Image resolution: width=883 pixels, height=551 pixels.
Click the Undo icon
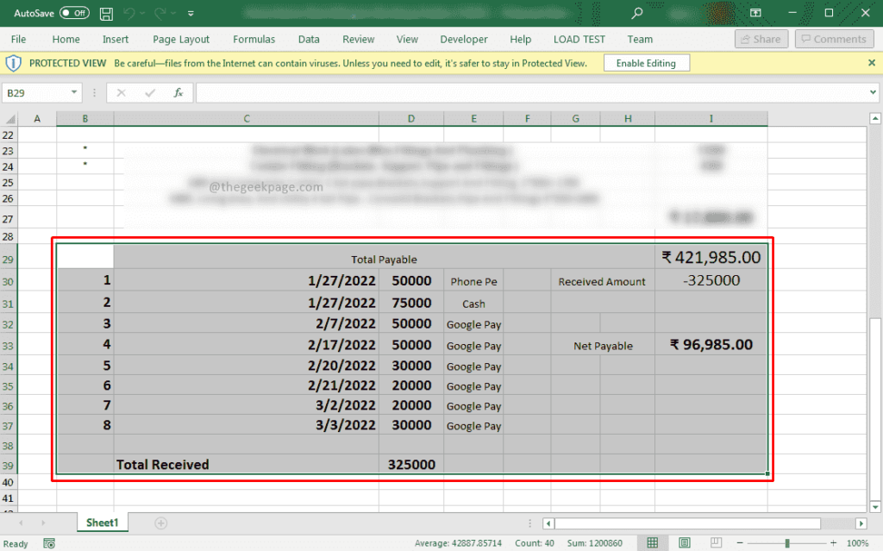128,13
